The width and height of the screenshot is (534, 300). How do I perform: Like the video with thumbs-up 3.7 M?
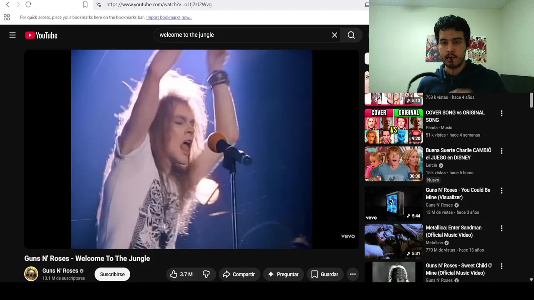[x=181, y=274]
